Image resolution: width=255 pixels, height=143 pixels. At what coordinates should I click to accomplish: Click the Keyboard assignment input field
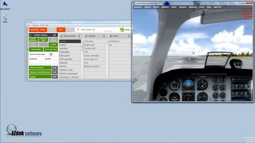(x=36, y=62)
